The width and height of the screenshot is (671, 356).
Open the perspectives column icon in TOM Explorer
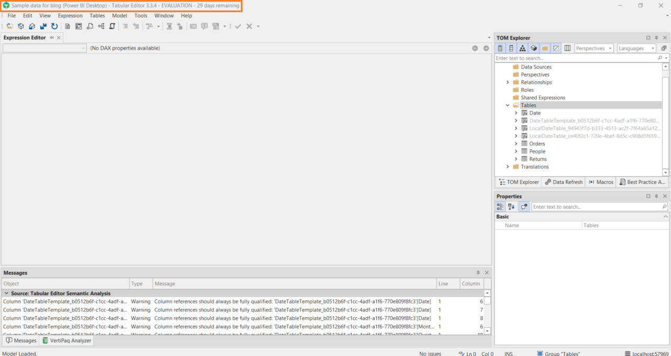(x=567, y=48)
